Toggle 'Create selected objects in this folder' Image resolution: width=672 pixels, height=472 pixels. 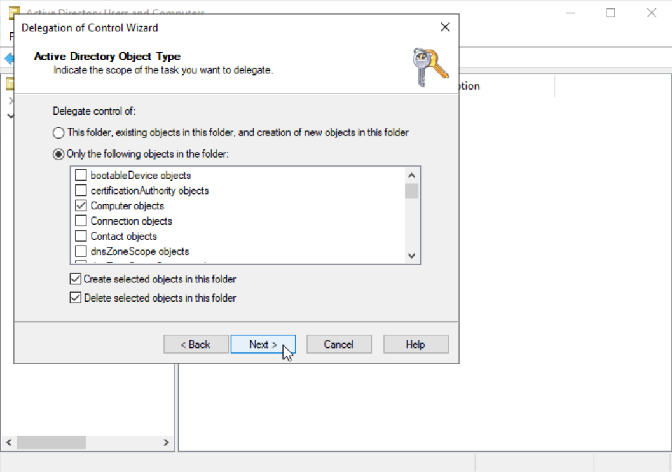[76, 279]
